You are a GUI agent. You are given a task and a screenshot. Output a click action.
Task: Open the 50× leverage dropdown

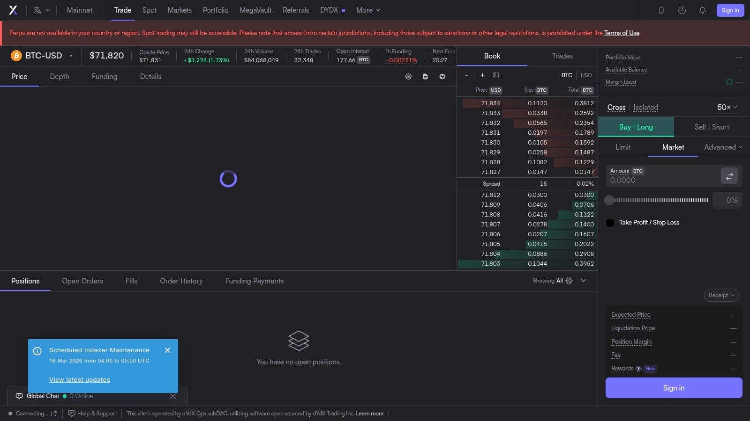727,108
